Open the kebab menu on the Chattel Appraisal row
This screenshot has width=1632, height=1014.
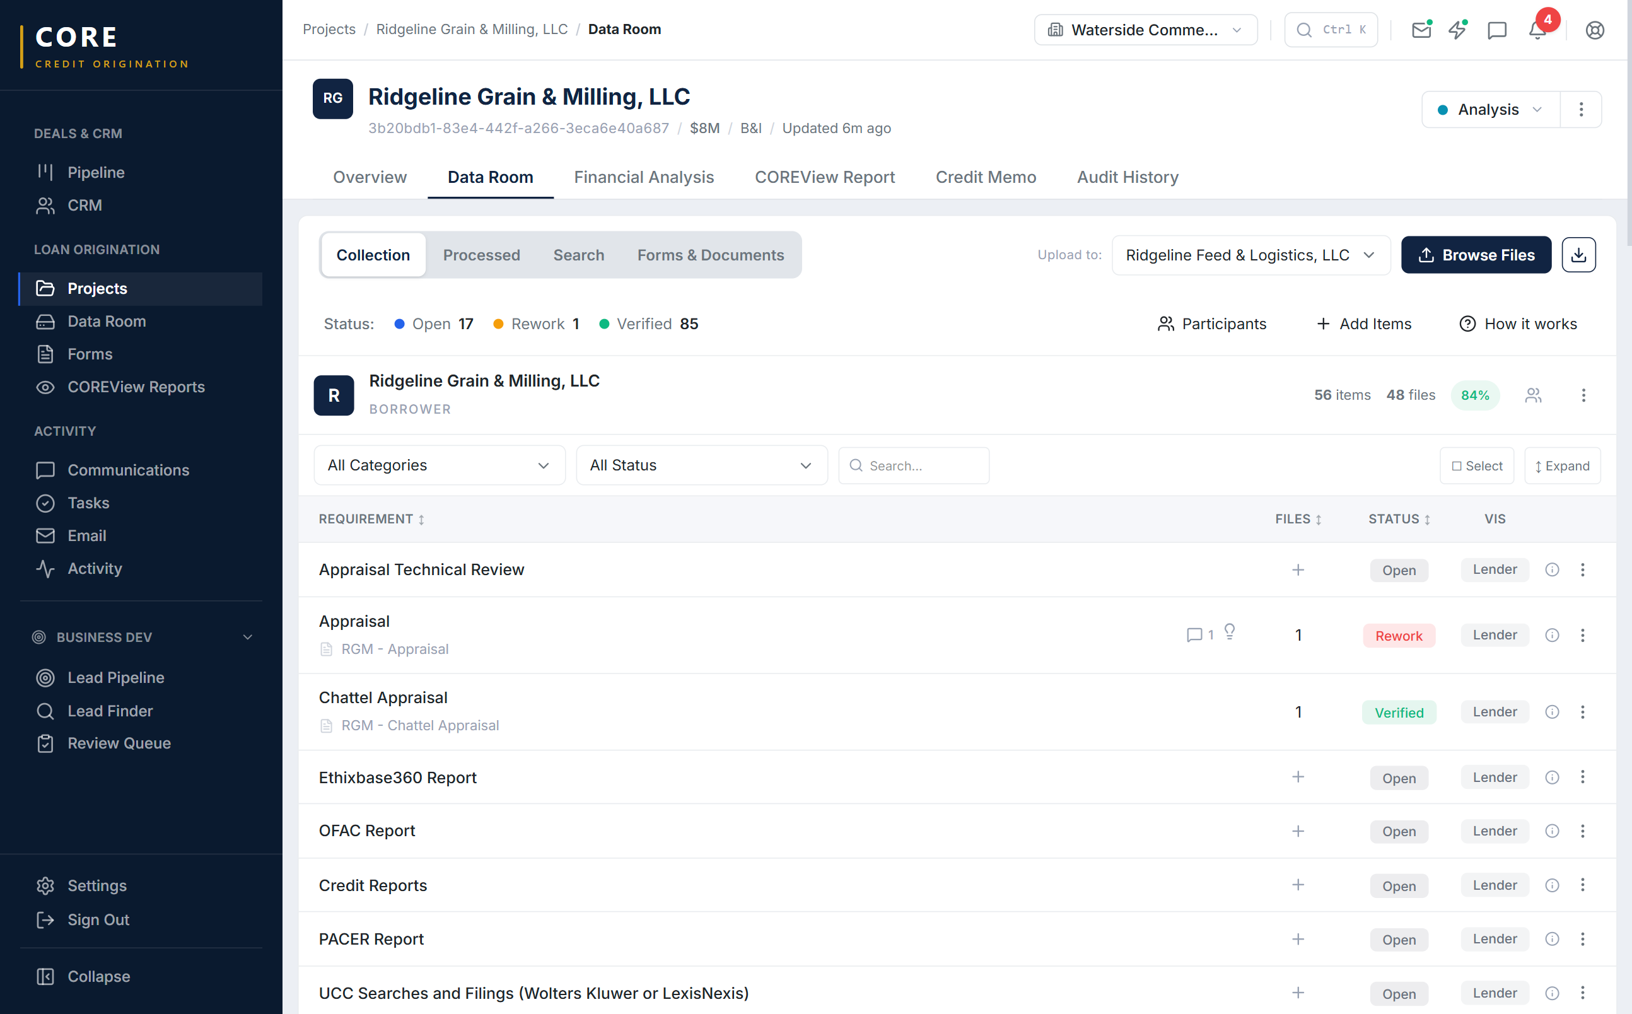point(1583,711)
